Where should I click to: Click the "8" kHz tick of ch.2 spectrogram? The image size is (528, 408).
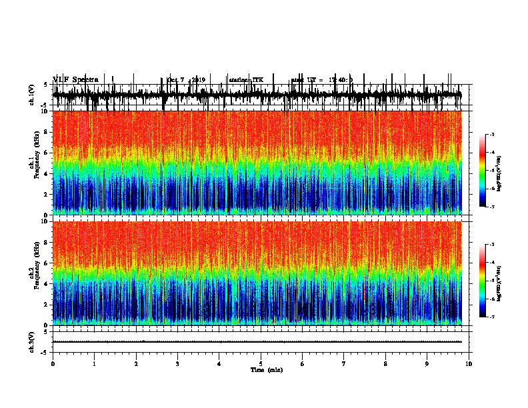[x=47, y=243]
